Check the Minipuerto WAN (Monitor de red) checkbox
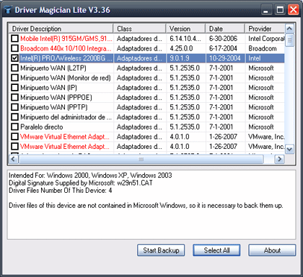Viewport: 303px width, 277px height. 15,78
